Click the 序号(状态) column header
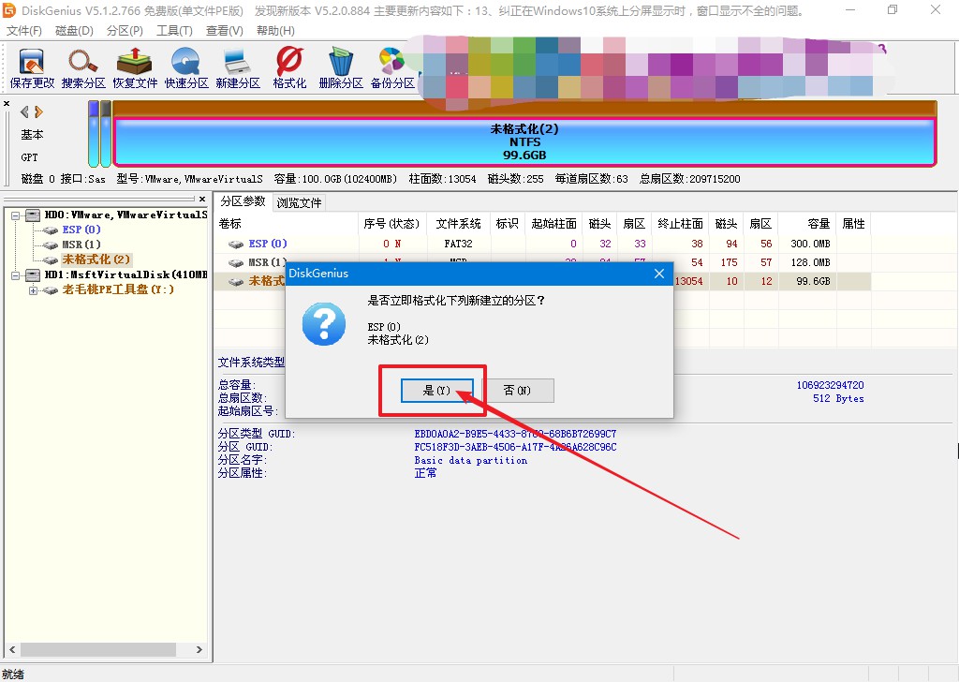Viewport: 959px width, 682px height. tap(392, 224)
